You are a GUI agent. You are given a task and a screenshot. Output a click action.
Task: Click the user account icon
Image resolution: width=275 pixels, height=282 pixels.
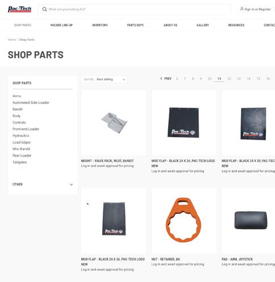(x=241, y=9)
